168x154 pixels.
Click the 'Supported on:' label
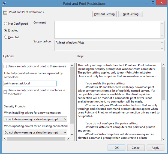[x=43, y=41]
